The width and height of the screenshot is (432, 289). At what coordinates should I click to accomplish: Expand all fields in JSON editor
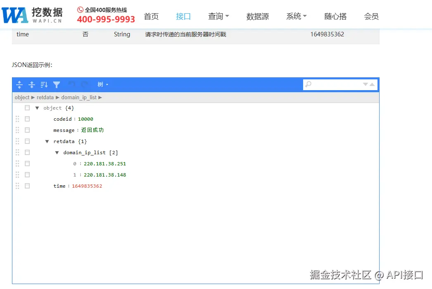(19, 85)
